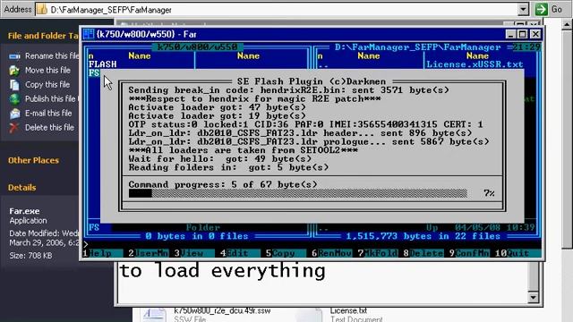
Task: Collapse the Other Places section
Action: tap(33, 160)
